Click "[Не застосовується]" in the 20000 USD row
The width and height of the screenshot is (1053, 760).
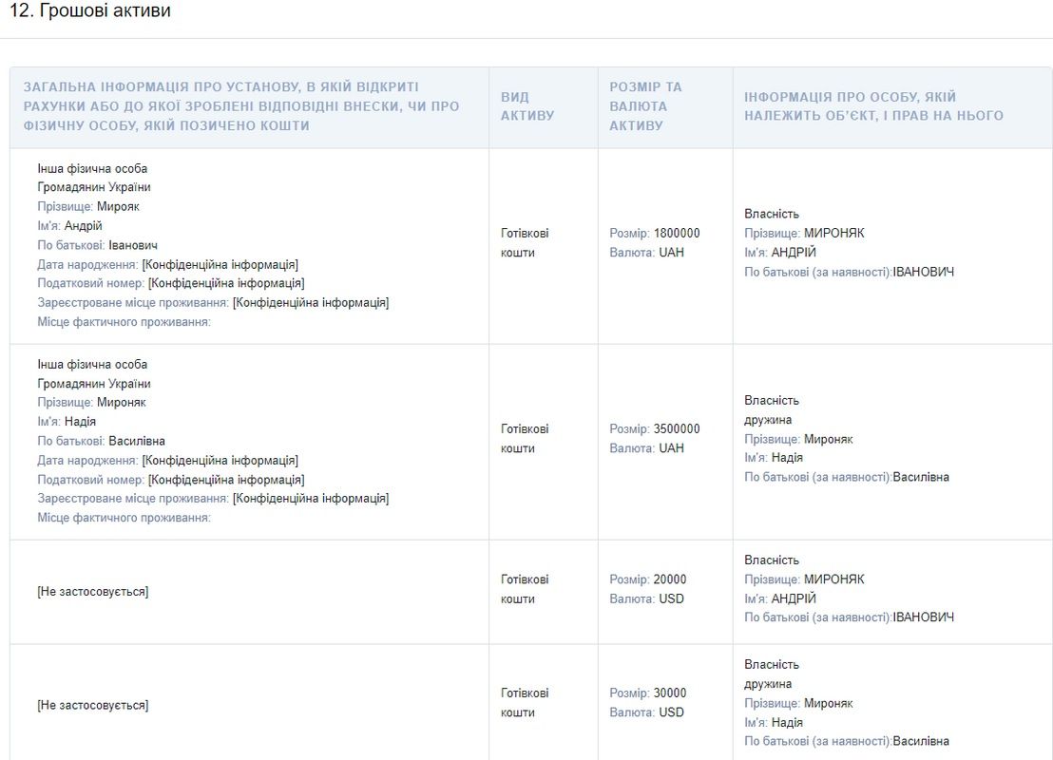pos(93,592)
